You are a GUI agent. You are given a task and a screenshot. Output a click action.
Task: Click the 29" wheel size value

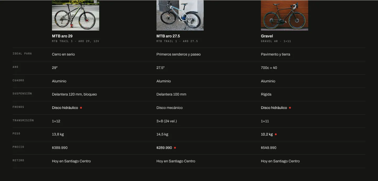tap(55, 68)
